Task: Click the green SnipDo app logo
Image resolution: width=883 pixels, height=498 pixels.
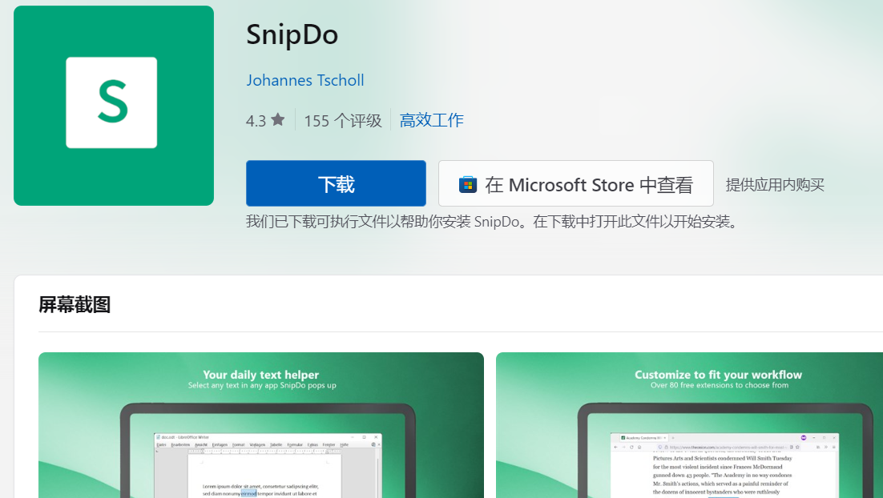Action: tap(113, 105)
